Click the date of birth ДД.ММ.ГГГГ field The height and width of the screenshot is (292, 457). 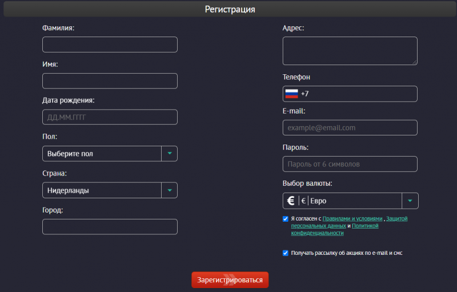click(x=110, y=117)
